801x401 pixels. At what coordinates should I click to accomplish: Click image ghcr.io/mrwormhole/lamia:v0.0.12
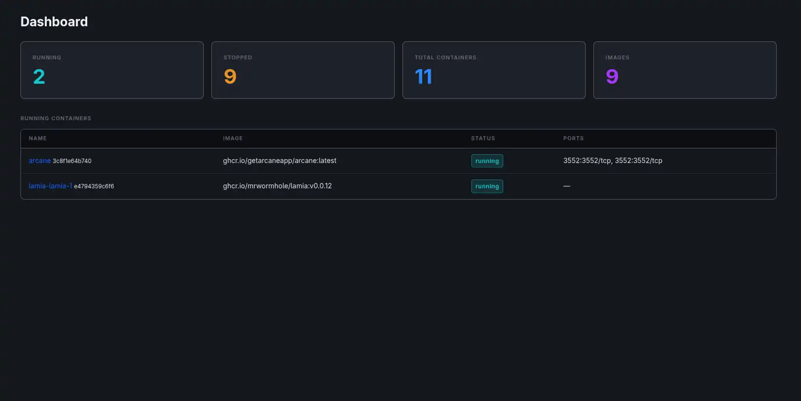point(277,186)
